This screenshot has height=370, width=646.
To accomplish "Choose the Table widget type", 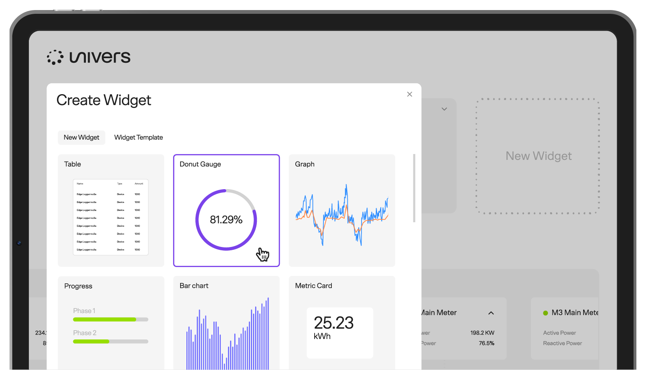I will [x=111, y=211].
